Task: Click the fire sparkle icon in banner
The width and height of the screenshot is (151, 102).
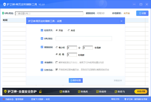Action: pos(40,91)
